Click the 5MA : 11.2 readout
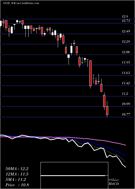 (x=16, y=180)
